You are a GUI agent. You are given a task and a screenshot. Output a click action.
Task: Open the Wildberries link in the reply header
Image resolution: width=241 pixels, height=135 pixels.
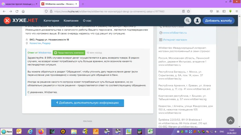(45, 53)
